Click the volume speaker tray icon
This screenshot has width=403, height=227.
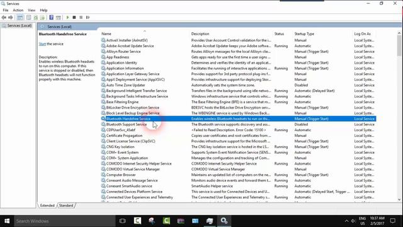(353, 221)
